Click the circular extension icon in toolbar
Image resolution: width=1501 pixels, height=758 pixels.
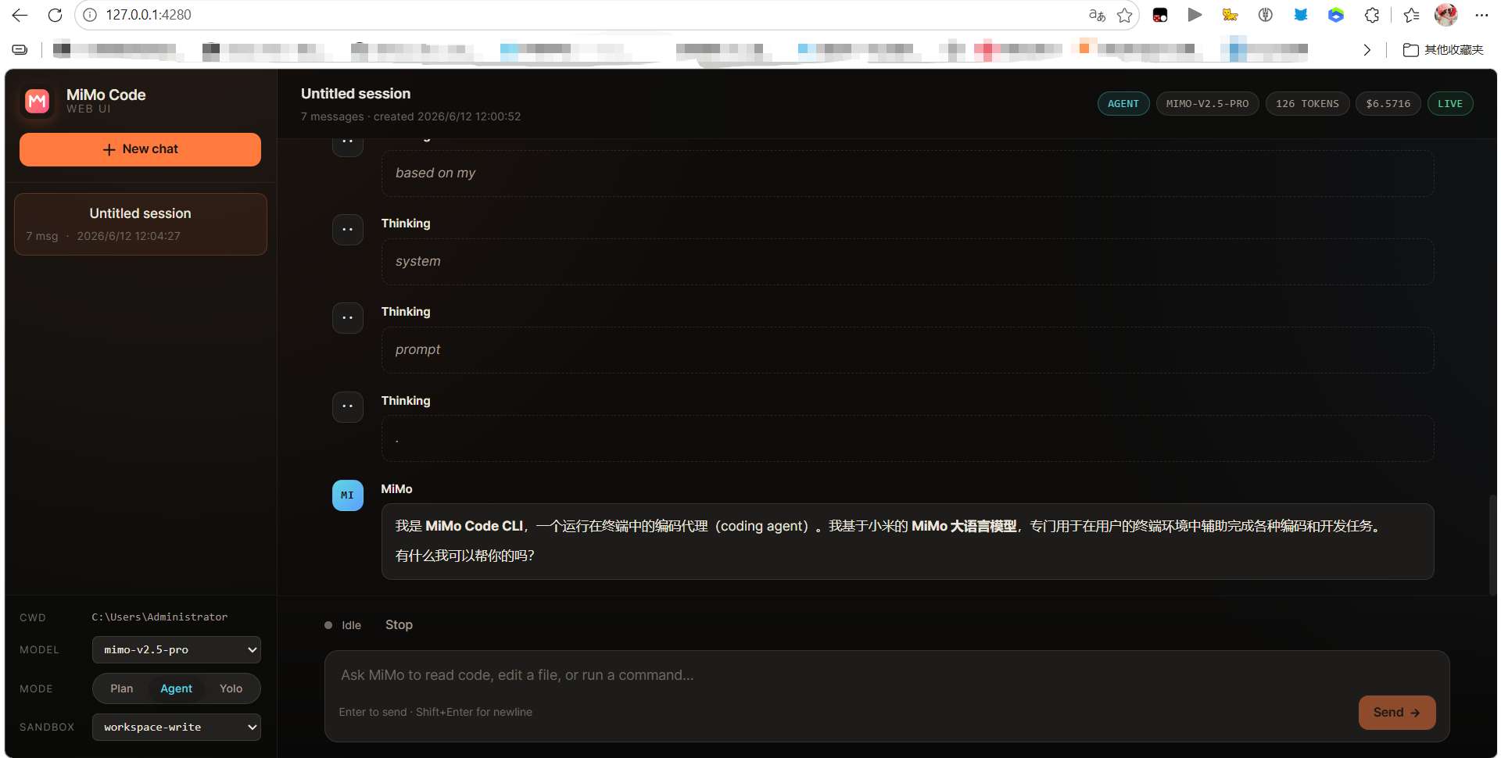click(1266, 15)
